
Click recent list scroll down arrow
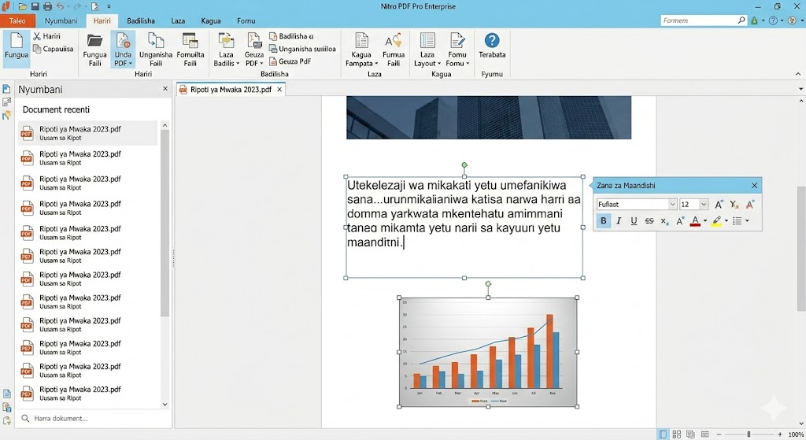coord(165,405)
